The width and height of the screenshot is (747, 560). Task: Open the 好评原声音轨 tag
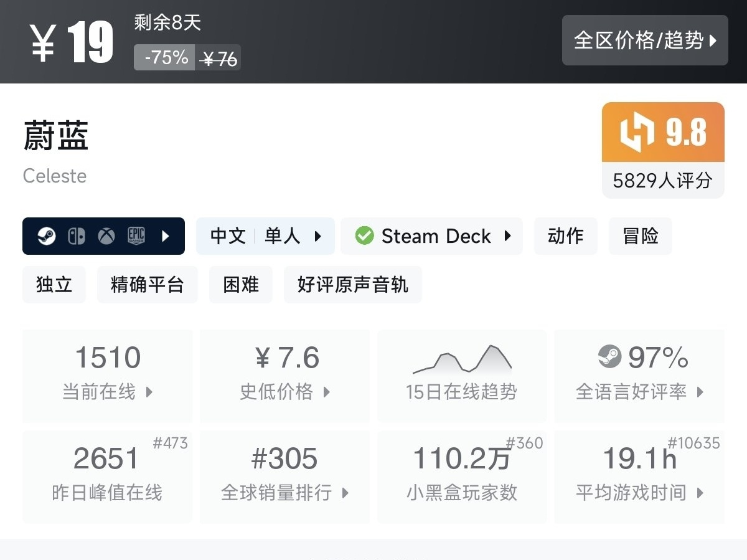point(352,285)
